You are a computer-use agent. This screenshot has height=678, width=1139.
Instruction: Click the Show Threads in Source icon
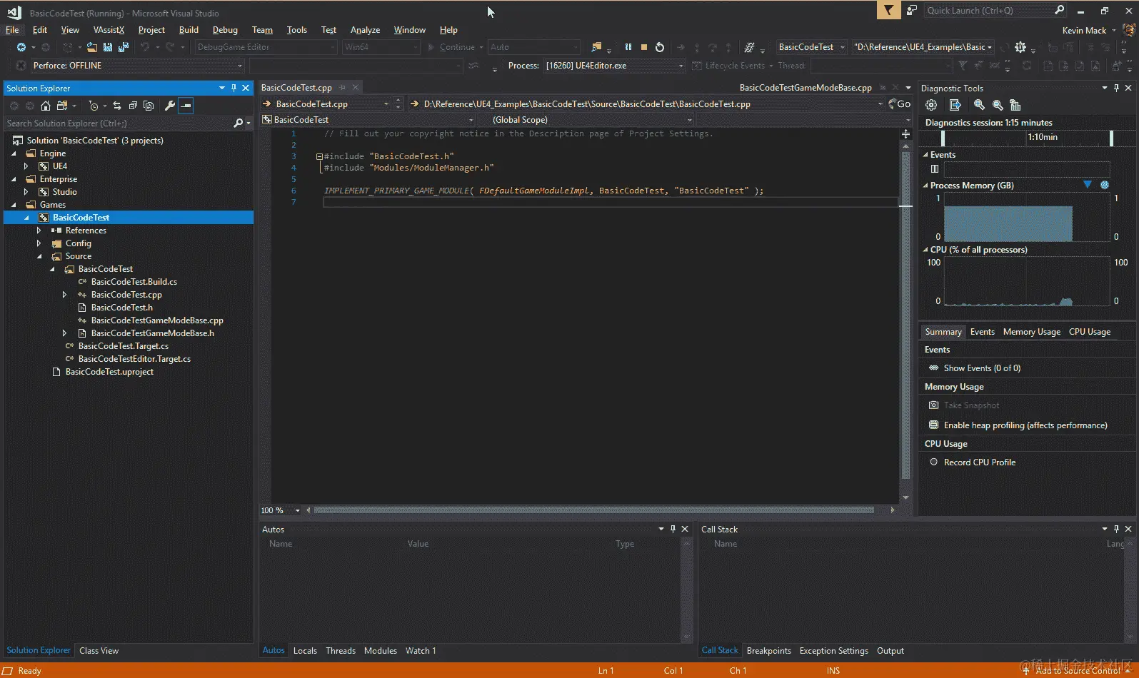coord(749,47)
